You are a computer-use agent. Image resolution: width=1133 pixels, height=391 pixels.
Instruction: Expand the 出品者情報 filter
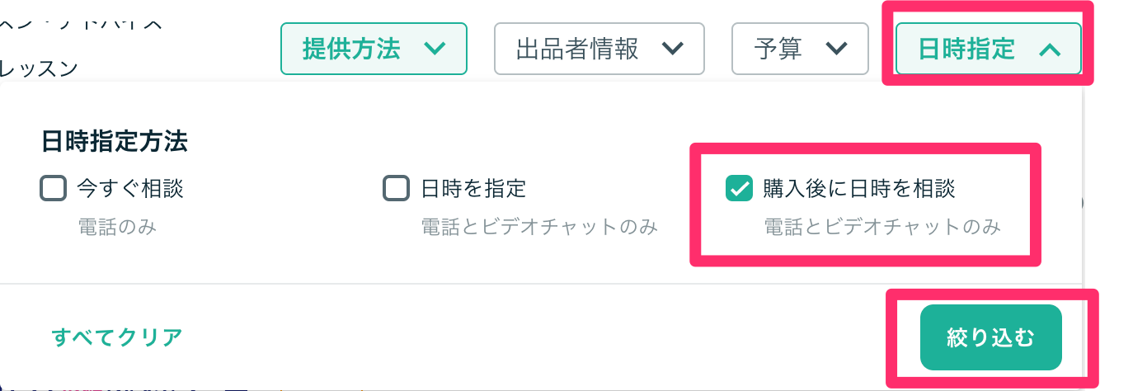pyautogui.click(x=599, y=49)
